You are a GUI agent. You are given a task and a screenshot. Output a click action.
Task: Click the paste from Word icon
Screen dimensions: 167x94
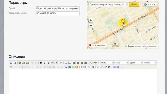(27, 63)
